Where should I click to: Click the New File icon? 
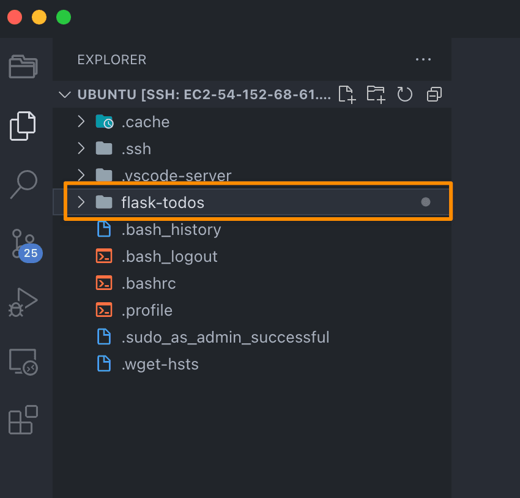(347, 94)
